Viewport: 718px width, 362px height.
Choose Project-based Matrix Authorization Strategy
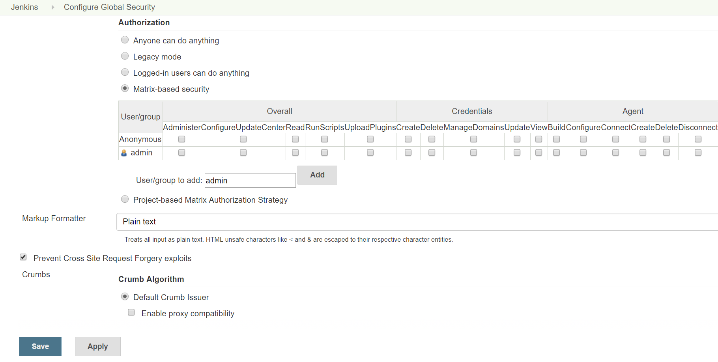coord(125,199)
